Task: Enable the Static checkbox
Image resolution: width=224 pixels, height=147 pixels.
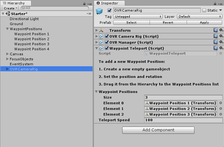Action: 205,10
